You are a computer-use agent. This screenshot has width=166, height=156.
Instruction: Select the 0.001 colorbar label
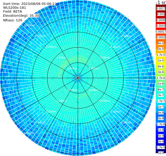click(x=161, y=14)
